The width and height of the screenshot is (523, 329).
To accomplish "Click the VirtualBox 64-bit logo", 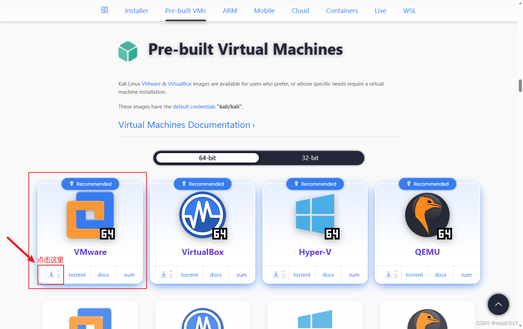I will (x=203, y=215).
